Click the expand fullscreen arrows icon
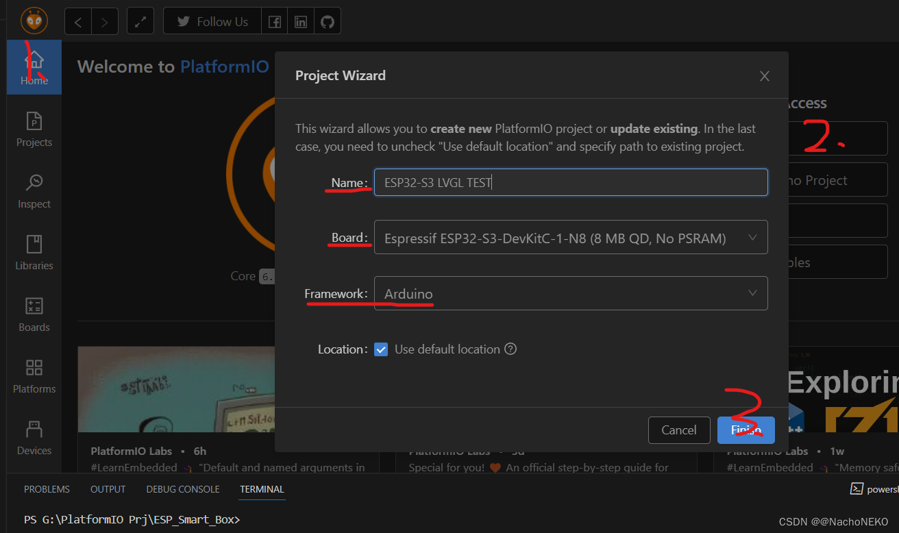Viewport: 899px width, 533px height. point(140,21)
